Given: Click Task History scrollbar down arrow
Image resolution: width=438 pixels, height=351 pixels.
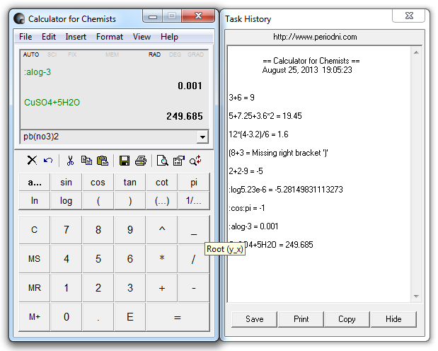Looking at the screenshot, I should [x=416, y=297].
